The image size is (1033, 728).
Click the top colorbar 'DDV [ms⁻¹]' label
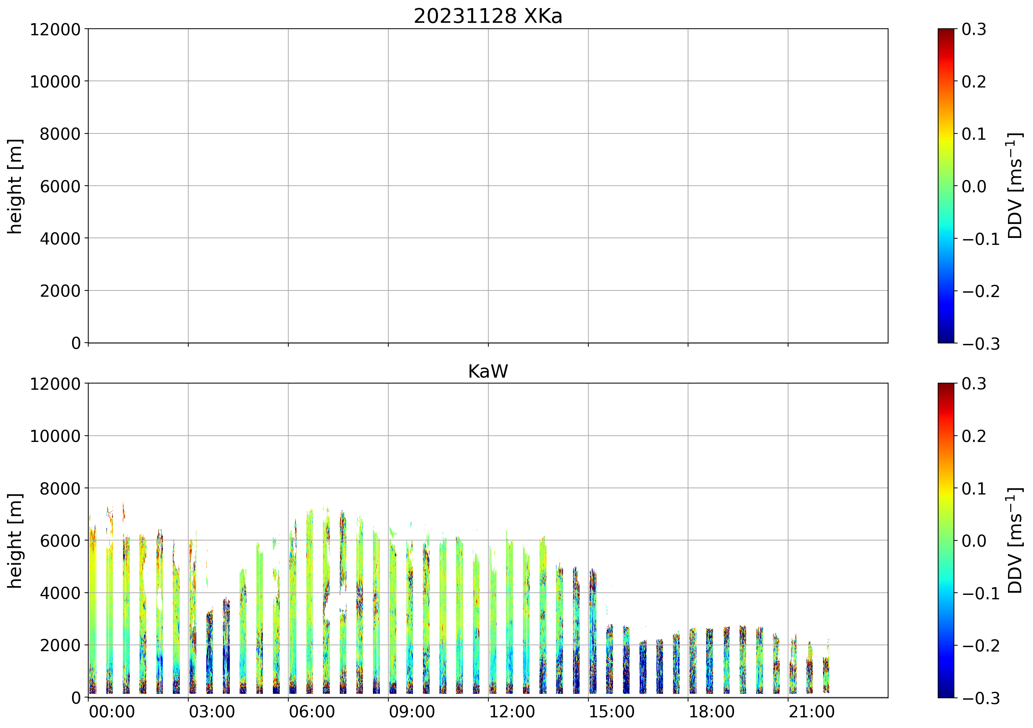pos(1015,185)
